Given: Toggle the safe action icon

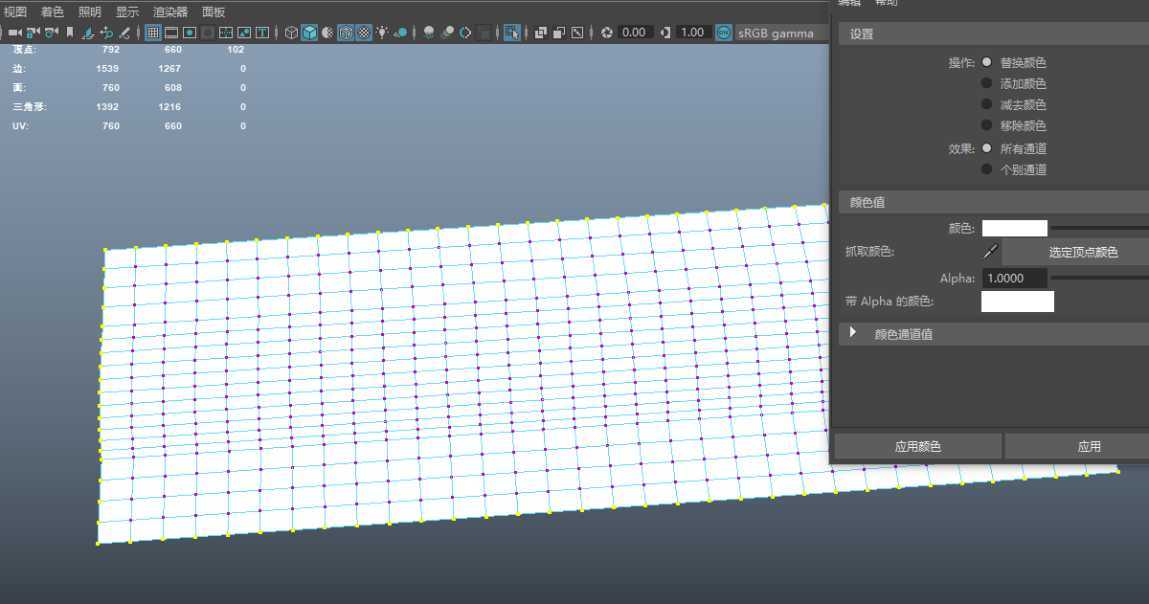Looking at the screenshot, I should (244, 33).
